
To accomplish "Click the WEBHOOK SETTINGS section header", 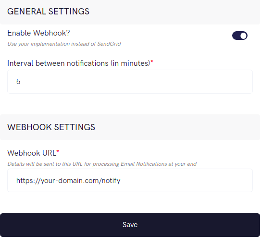I will (51, 127).
